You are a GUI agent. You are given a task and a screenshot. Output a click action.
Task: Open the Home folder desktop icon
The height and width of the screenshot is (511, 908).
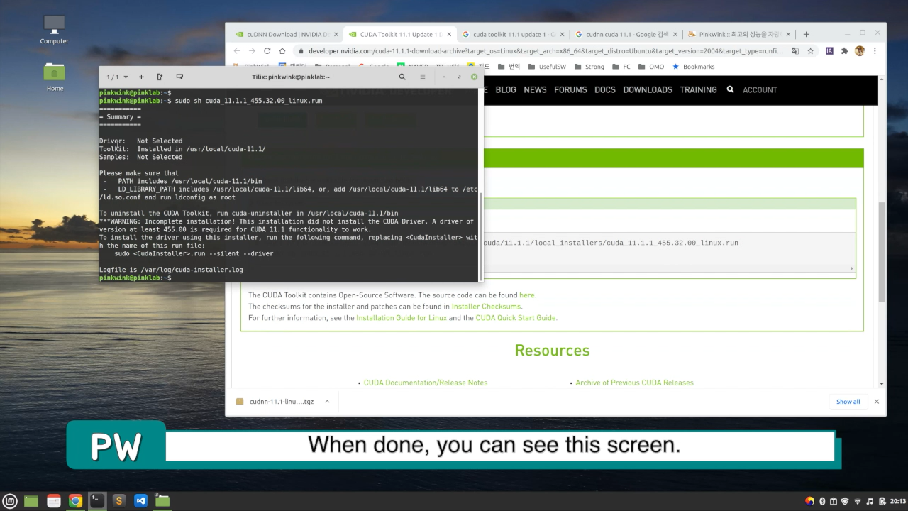55,77
